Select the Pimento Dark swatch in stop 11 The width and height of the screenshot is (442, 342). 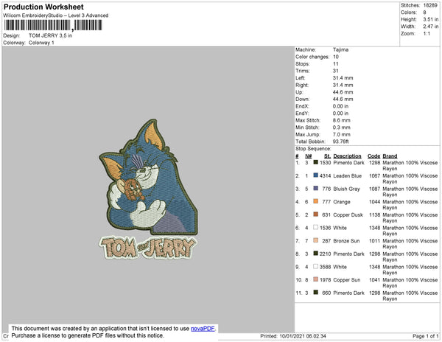pos(316,293)
